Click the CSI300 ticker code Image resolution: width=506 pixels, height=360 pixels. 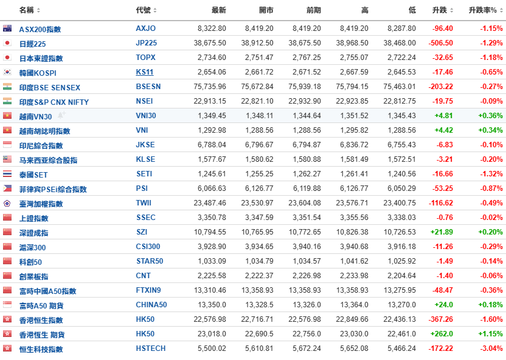148,247
